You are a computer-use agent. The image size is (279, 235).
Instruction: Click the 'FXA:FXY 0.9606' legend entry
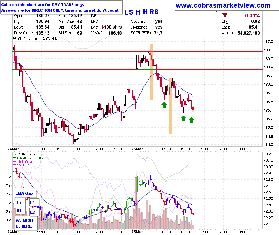click(x=30, y=158)
